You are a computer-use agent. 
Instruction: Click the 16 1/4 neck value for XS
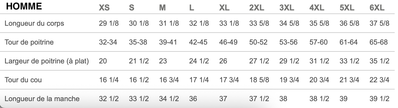[x=109, y=80]
